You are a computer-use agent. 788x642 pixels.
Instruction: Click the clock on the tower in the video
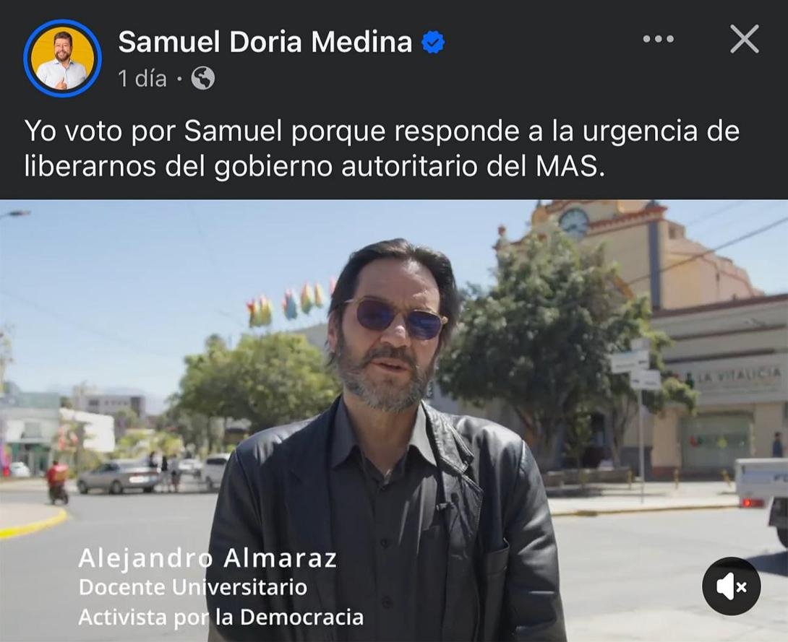point(573,222)
